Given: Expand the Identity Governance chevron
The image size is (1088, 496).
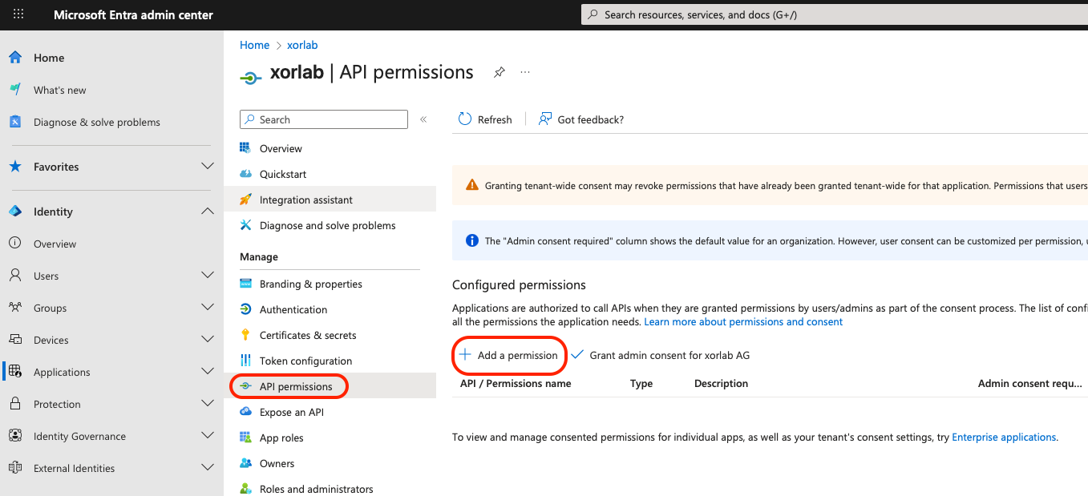Looking at the screenshot, I should pos(207,436).
